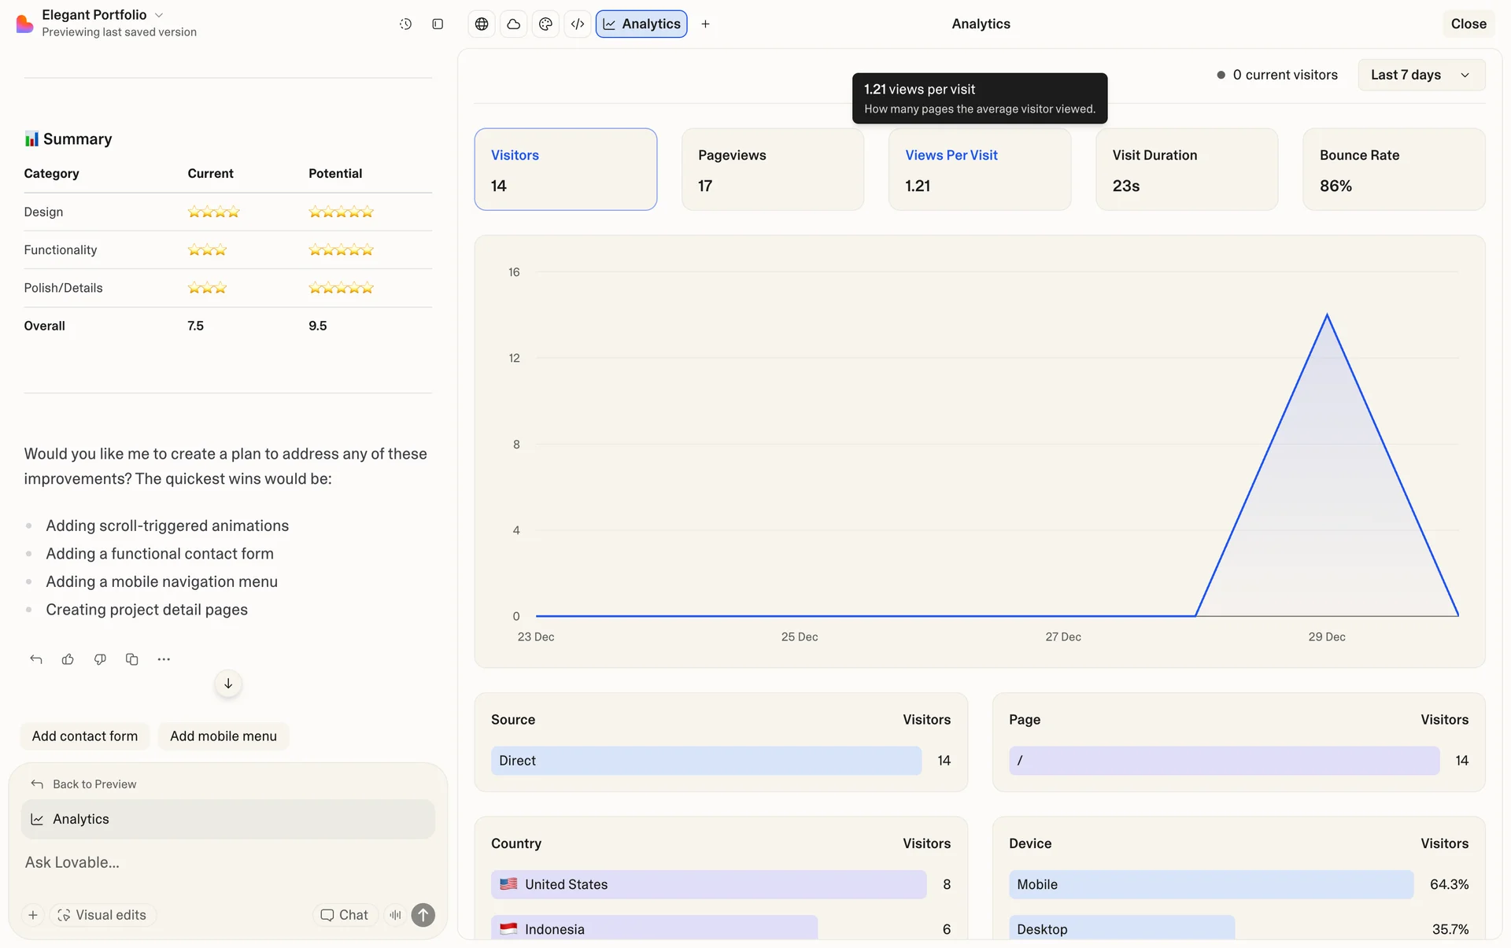Screen dimensions: 1511x948
Task: Click the history clock icon
Action: (x=405, y=24)
